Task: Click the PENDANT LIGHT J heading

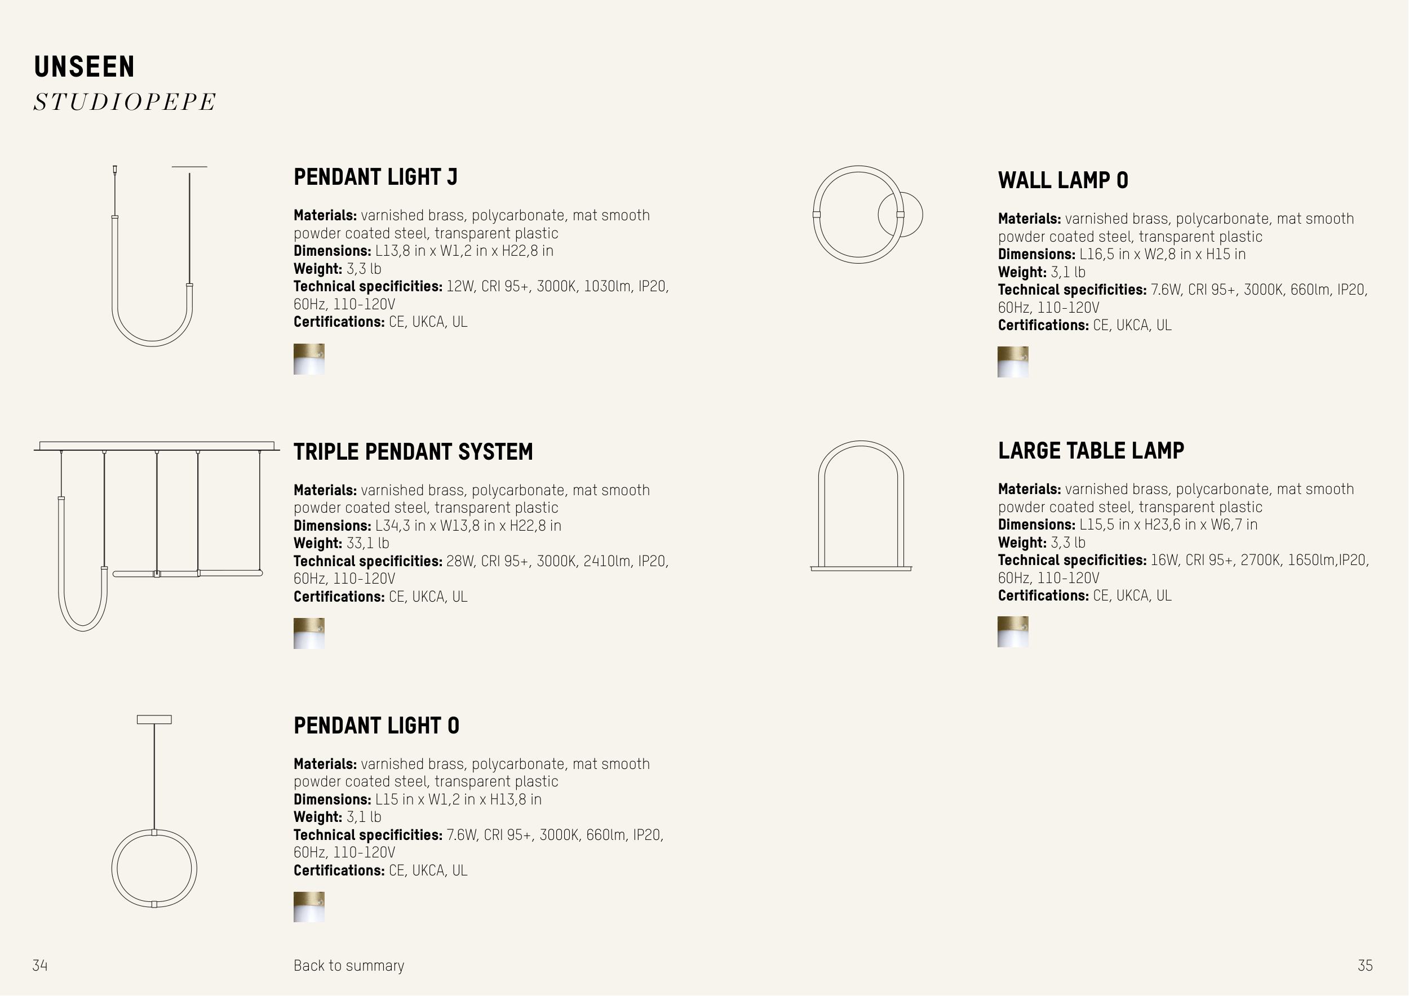Action: pos(375,177)
